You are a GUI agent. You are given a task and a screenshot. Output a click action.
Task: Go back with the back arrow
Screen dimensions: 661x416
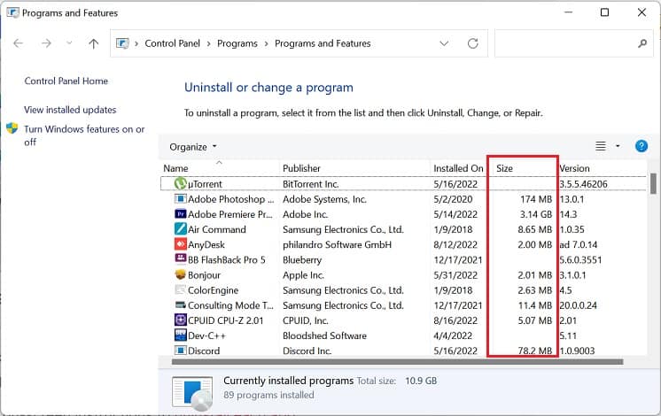(x=18, y=43)
